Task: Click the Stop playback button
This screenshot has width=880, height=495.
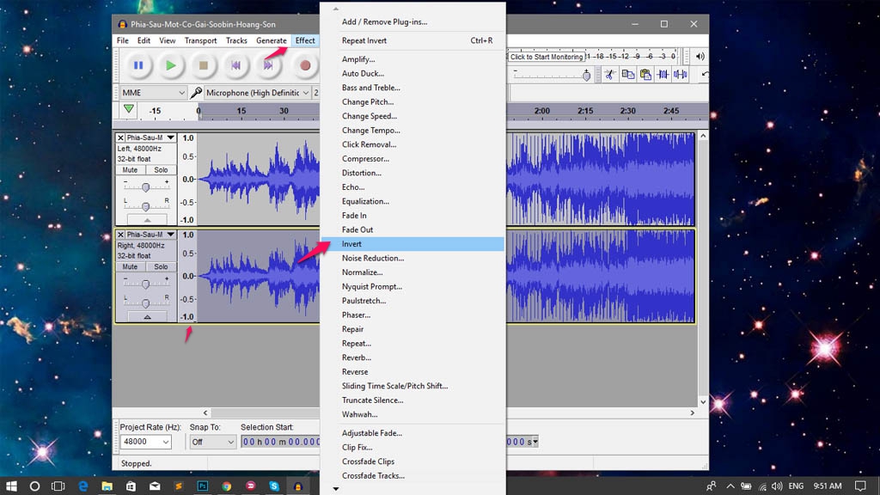Action: point(204,65)
